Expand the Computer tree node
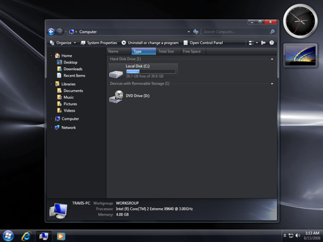 pyautogui.click(x=51, y=119)
